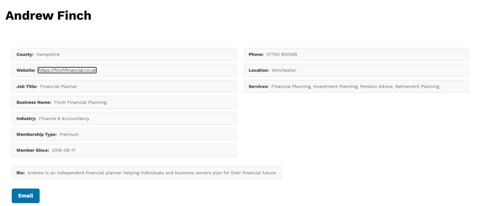The height and width of the screenshot is (206, 477).
Task: Select the Andrew Finch page heading
Action: pyautogui.click(x=48, y=15)
